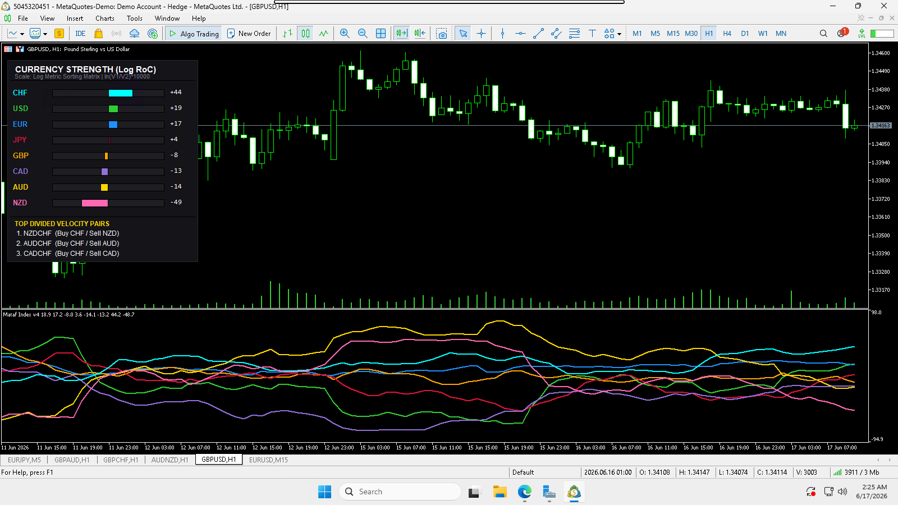Draw a horizontal line
This screenshot has width=898, height=505.
tap(520, 34)
